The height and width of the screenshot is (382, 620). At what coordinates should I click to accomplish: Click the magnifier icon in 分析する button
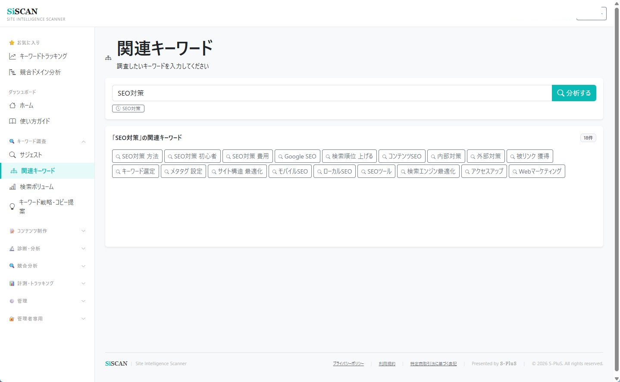(561, 93)
